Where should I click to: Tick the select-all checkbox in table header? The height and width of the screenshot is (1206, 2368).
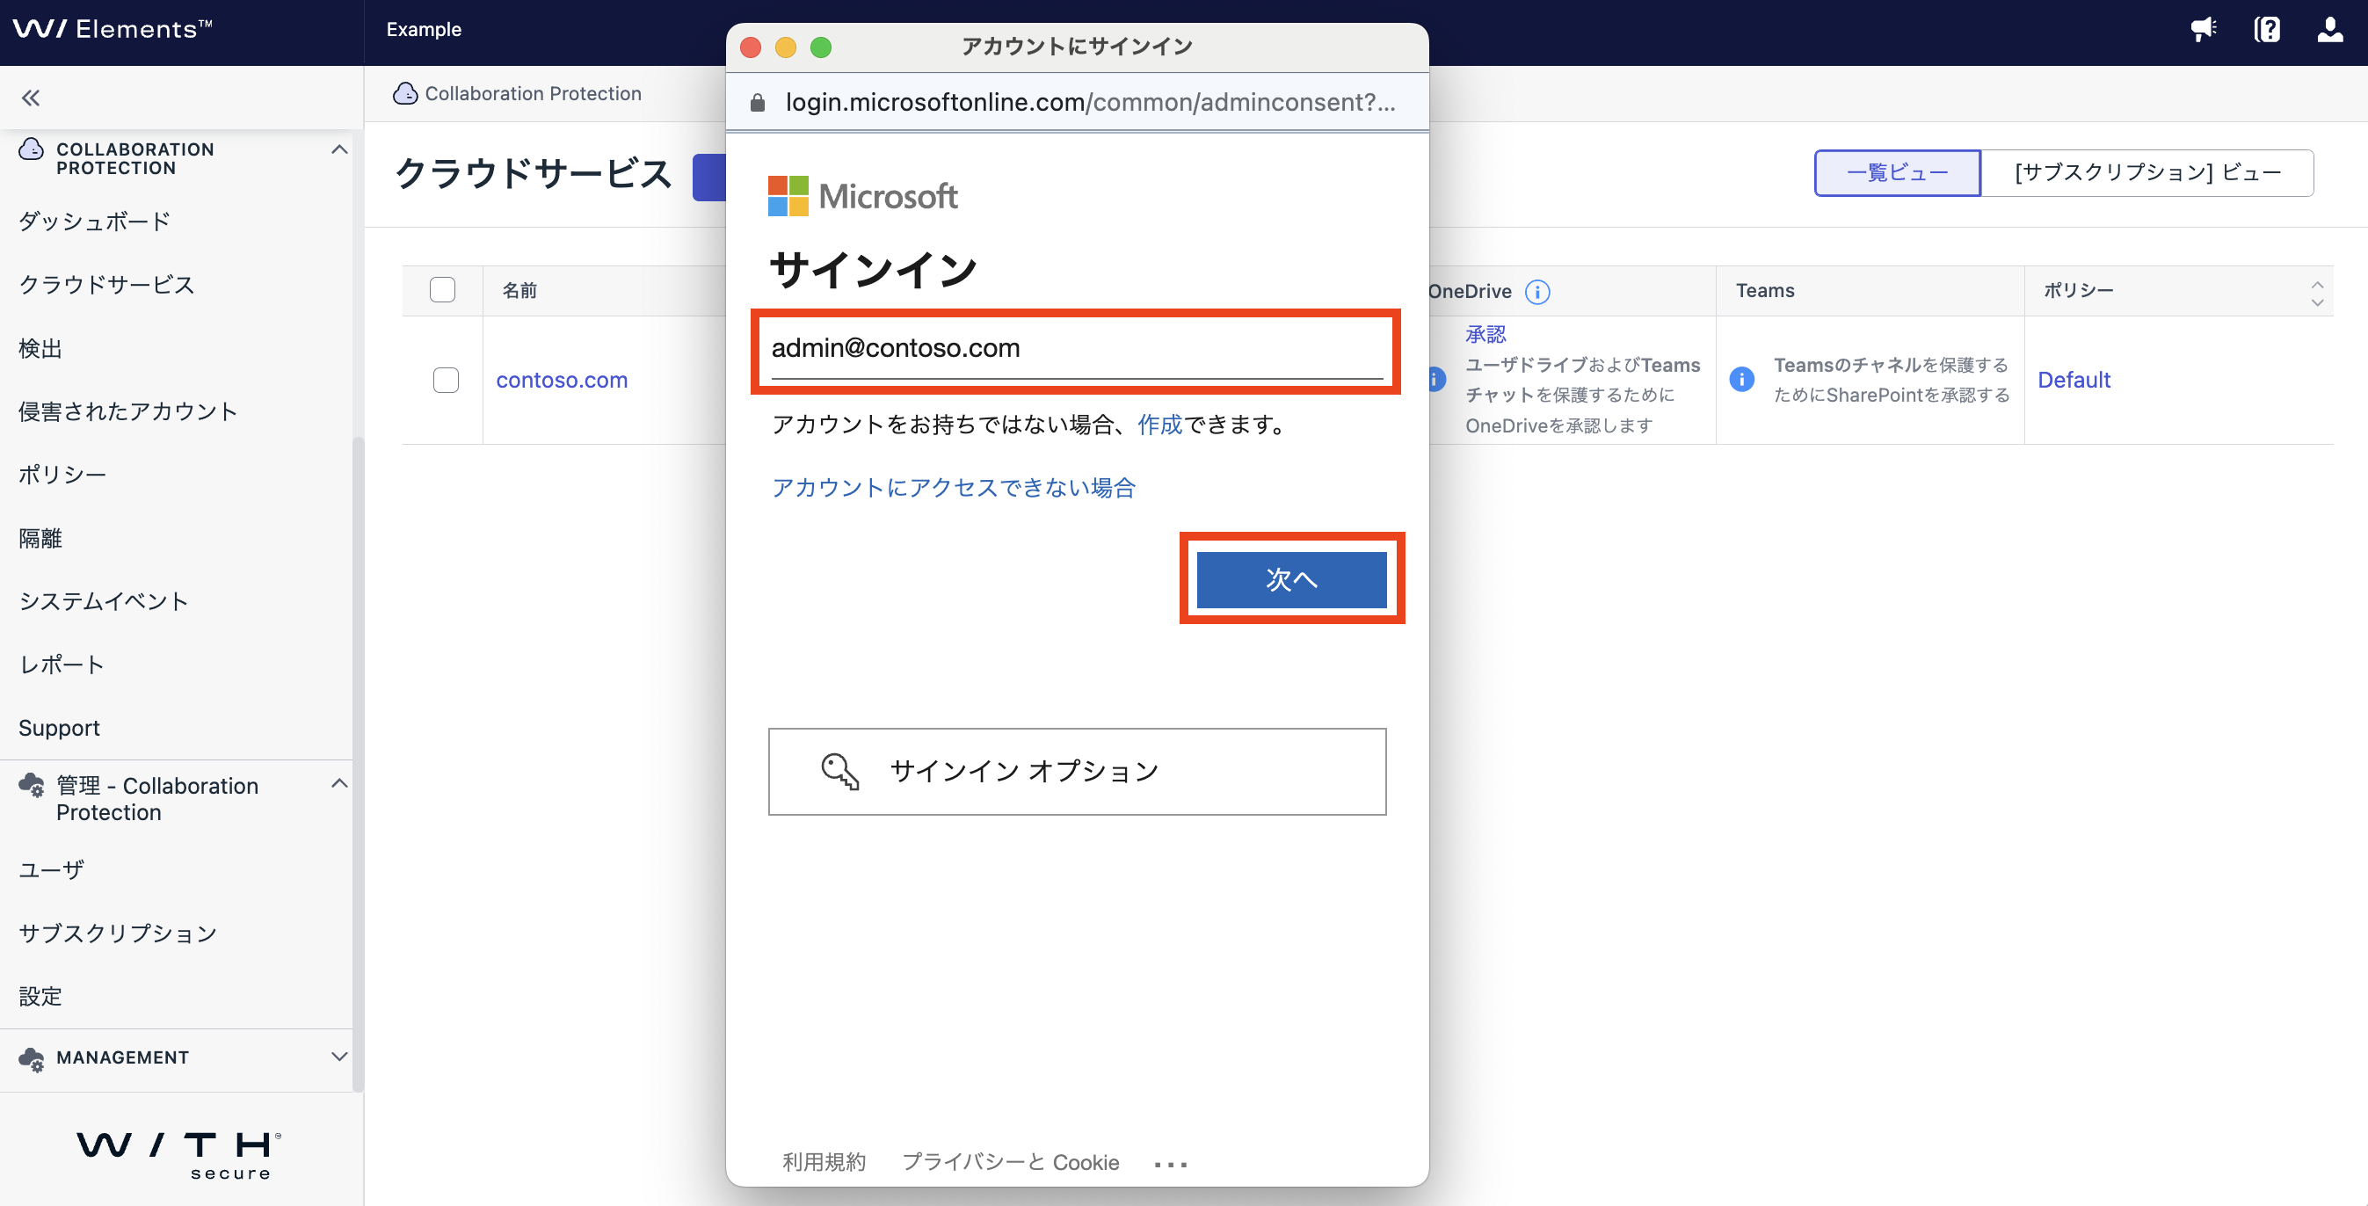(442, 289)
